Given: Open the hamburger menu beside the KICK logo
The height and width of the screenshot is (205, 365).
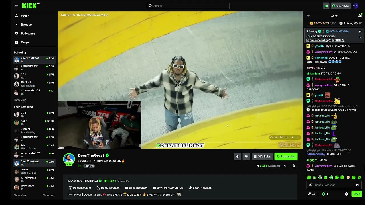Looking at the screenshot, I should pos(17,6).
